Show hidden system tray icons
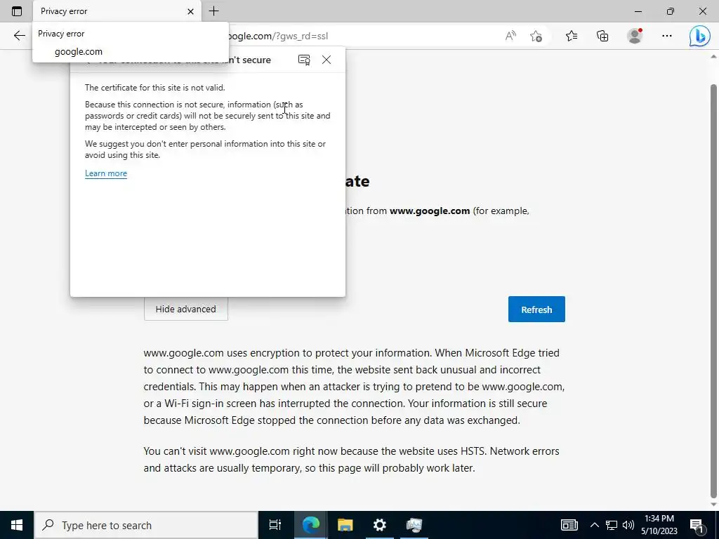 (594, 525)
